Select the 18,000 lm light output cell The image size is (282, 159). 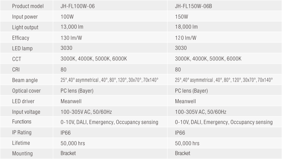[x=186, y=27]
